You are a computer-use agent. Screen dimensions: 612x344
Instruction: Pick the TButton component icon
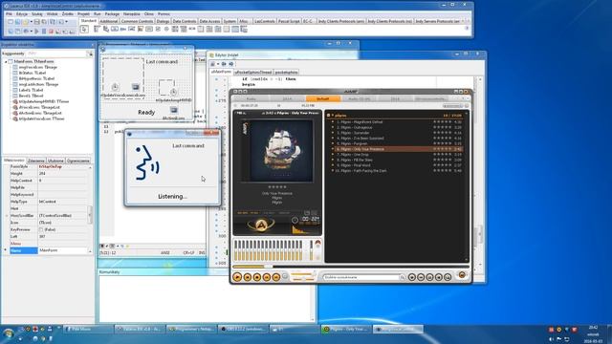tap(115, 30)
